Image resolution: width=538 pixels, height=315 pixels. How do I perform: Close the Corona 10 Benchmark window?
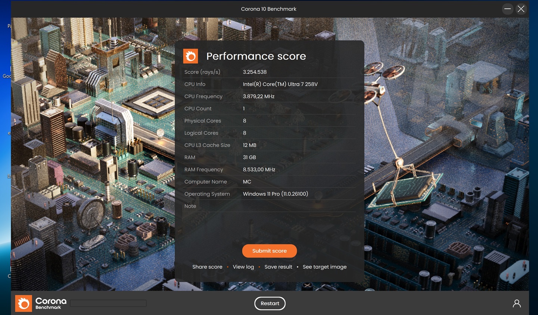[521, 9]
